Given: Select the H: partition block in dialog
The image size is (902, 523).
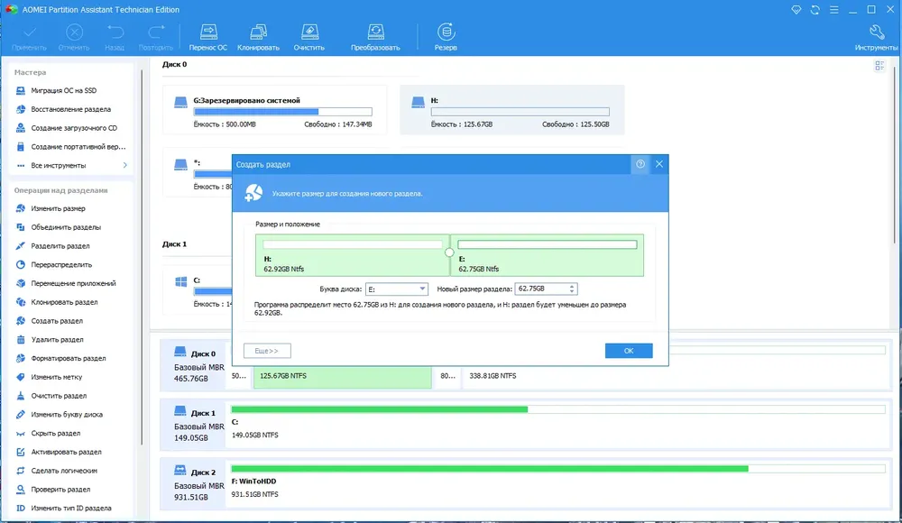Looking at the screenshot, I should coord(352,255).
